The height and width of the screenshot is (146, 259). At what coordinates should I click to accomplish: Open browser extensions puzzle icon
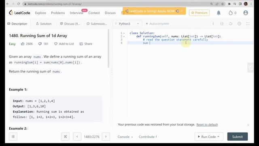(x=229, y=4)
